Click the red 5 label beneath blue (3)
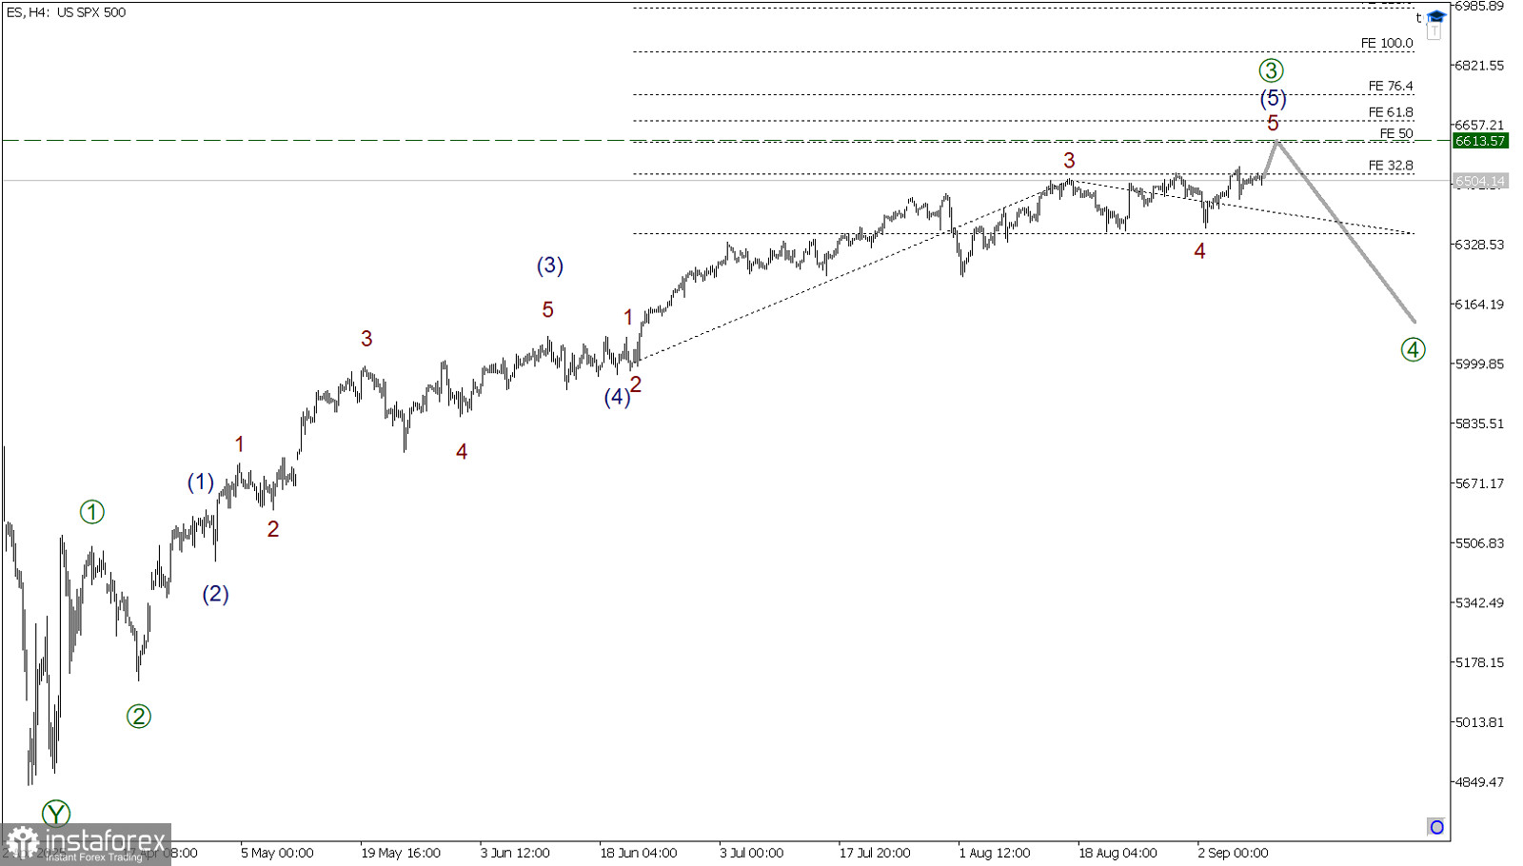The width and height of the screenshot is (1523, 866). [547, 309]
